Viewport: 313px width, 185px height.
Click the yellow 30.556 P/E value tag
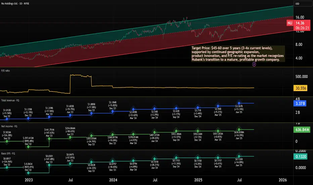point(301,88)
